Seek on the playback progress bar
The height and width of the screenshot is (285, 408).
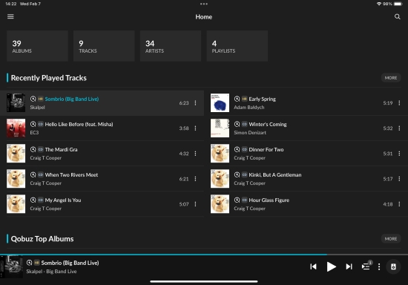[x=204, y=255]
